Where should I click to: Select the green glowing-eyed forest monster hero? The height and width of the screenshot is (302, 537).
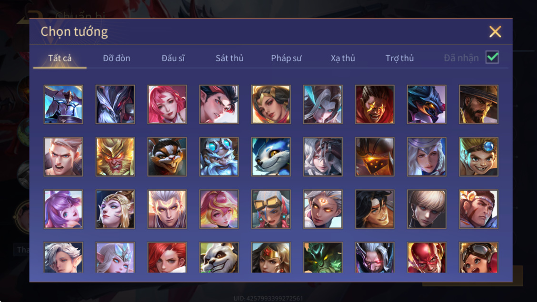pyautogui.click(x=323, y=258)
